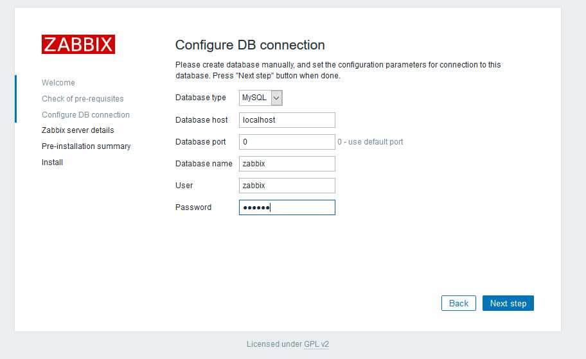Click the Database type label
586x359 pixels.
click(200, 98)
